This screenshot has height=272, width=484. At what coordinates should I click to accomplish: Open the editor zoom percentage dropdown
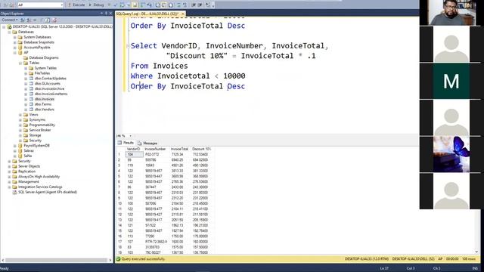click(131, 136)
